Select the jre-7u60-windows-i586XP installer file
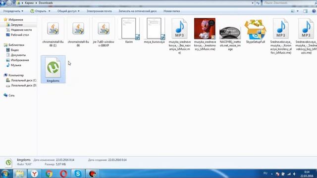The width and height of the screenshot is (317, 178). (104, 32)
